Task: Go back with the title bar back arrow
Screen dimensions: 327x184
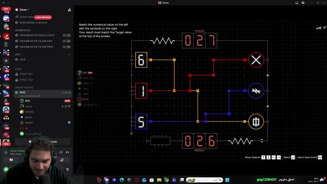Action: (4, 3)
